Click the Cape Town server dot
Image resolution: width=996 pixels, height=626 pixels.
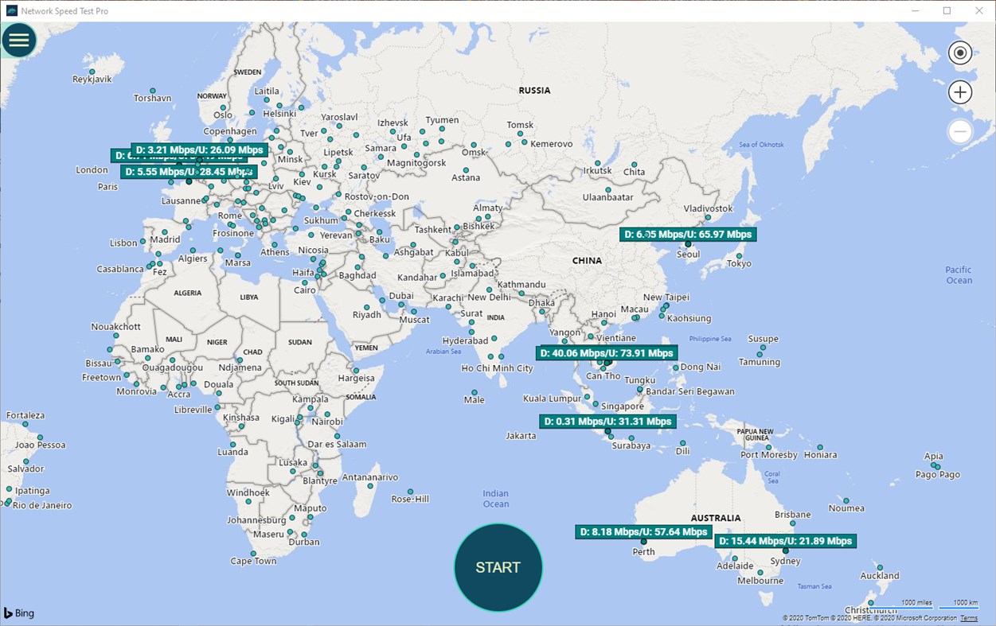[x=253, y=553]
